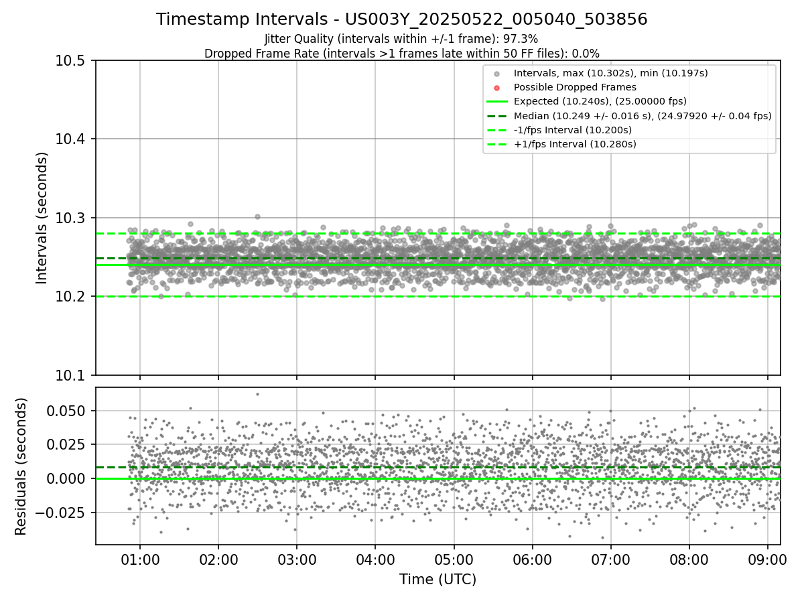Click x-axis tick label '04:00'
Screen dimensions: 804x603
[x=375, y=559]
